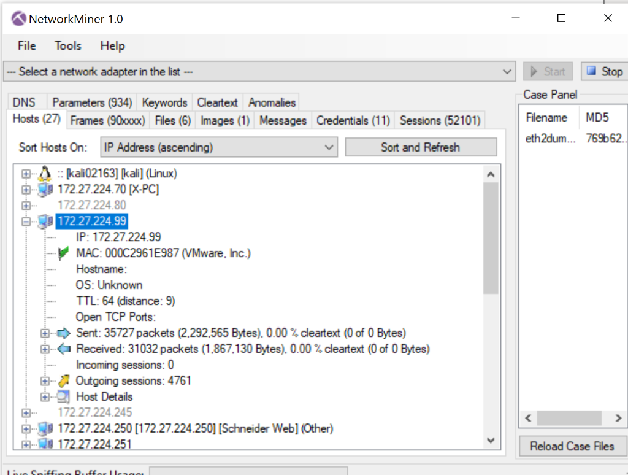Switch to the Credentials (11) tab
Viewport: 628px width, 475px height.
pos(353,121)
